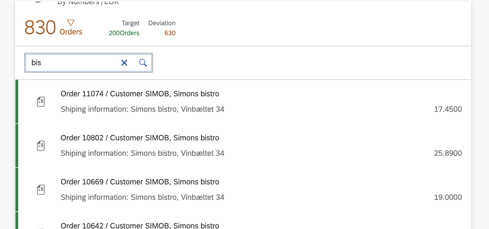
Task: Click the downward triangle trend indicator
Action: pos(71,23)
